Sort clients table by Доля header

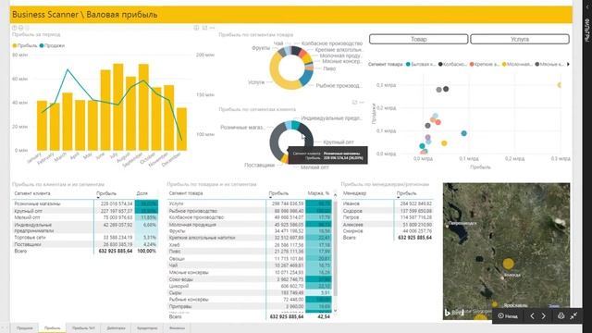[142, 193]
